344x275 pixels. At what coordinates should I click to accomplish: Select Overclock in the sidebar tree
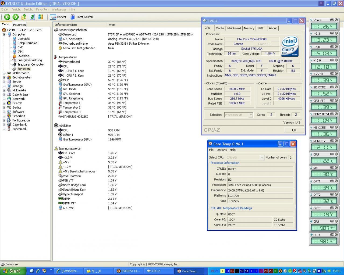coord(24,56)
